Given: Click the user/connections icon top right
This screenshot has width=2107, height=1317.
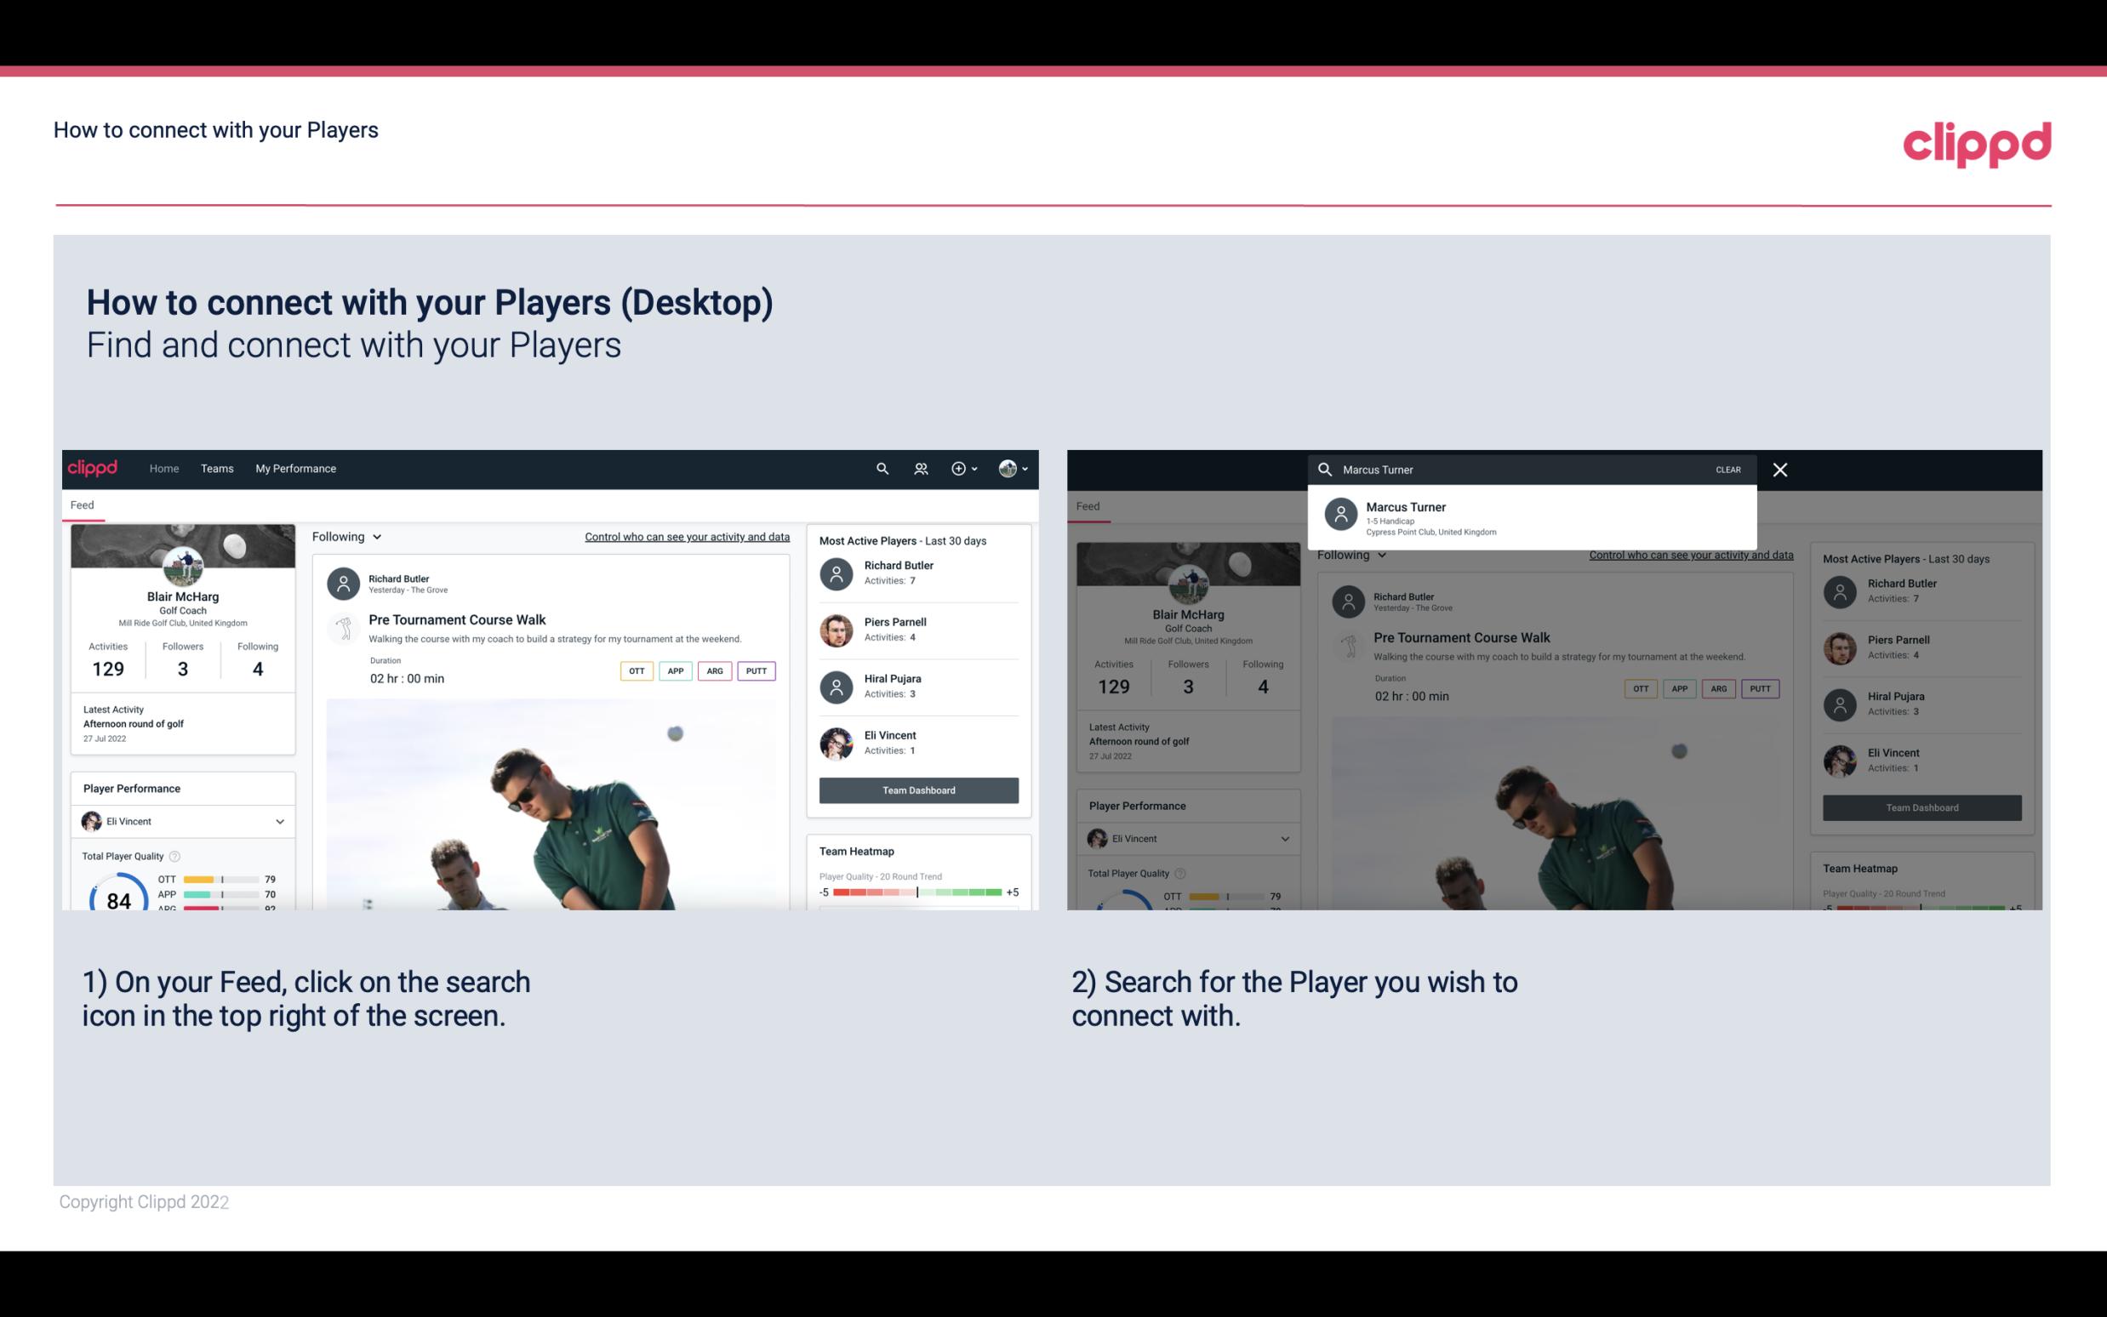Looking at the screenshot, I should tap(919, 469).
